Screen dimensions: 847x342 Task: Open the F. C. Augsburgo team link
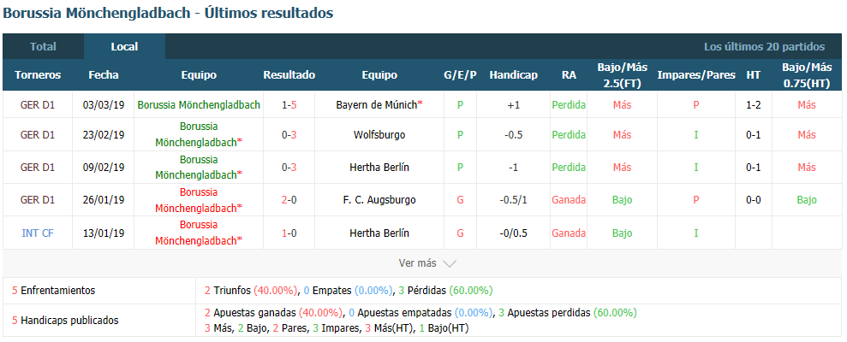pyautogui.click(x=379, y=200)
